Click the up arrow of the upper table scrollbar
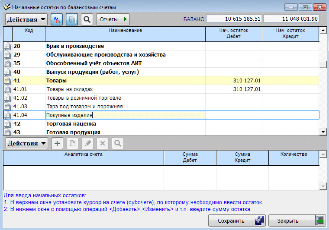The image size is (329, 230). (323, 31)
